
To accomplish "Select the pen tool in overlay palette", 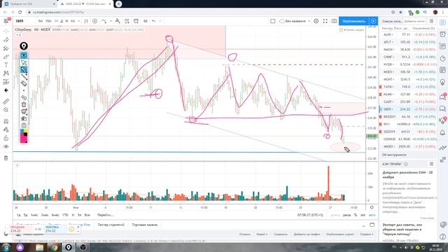I will pos(24,70).
